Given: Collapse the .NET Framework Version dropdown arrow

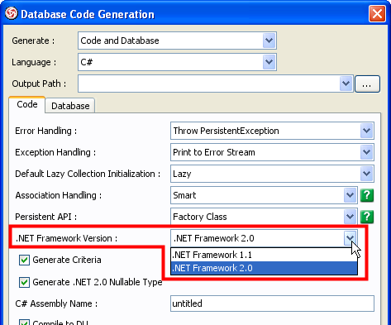Looking at the screenshot, I should click(350, 238).
